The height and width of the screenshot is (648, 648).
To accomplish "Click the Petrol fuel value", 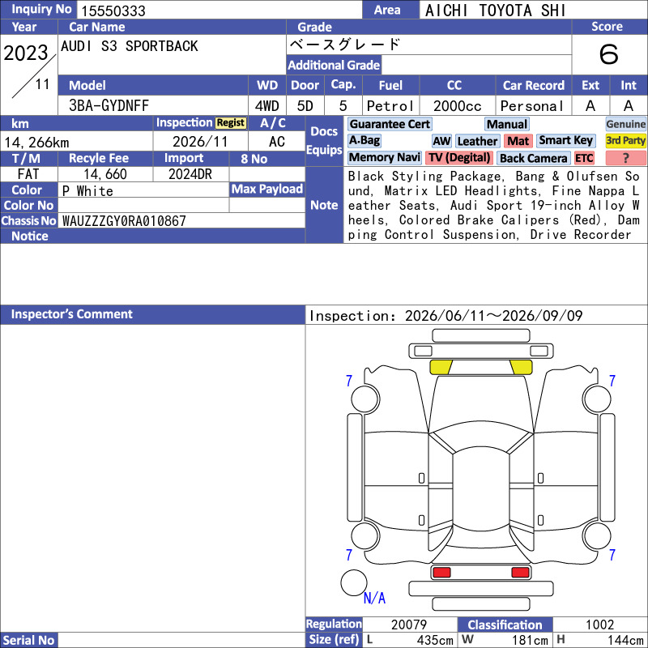I will point(390,106).
